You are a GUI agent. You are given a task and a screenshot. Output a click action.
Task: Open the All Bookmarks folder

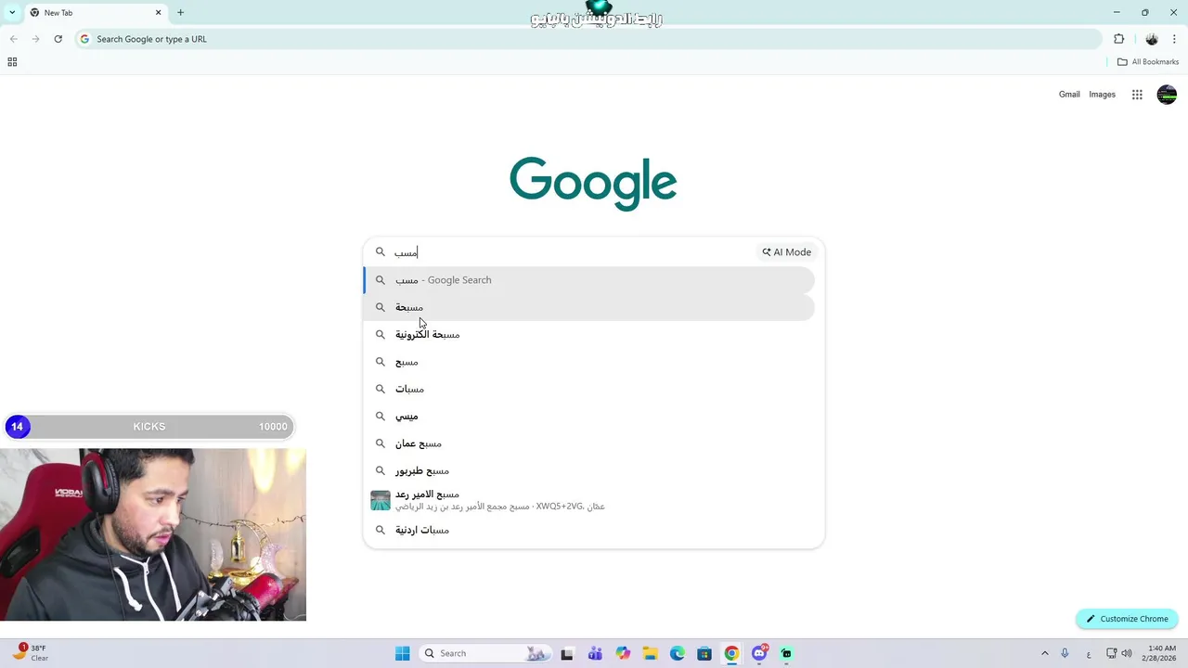[1148, 62]
